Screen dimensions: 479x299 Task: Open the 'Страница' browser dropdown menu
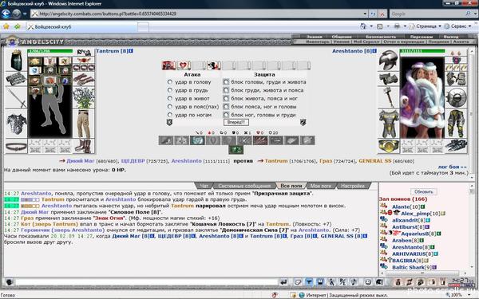click(x=426, y=26)
